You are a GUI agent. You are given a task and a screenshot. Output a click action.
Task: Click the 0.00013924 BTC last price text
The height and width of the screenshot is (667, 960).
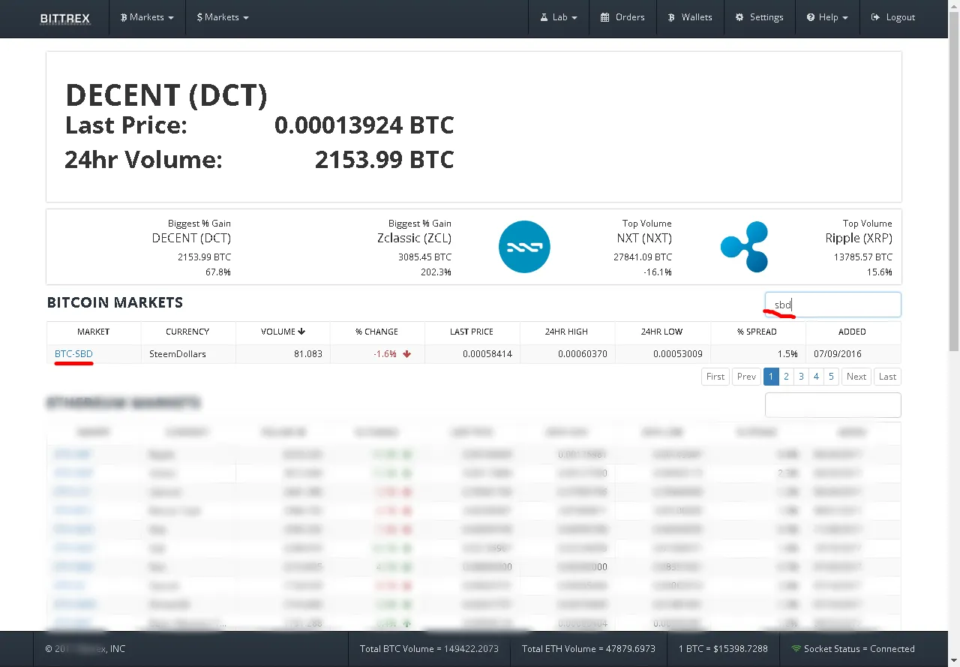coord(364,125)
